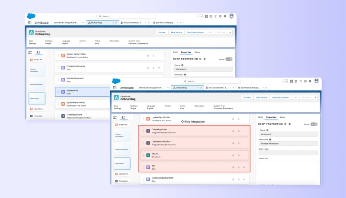346x198 pixels.
Task: Click the help question mark in front window
Action: (x=301, y=81)
